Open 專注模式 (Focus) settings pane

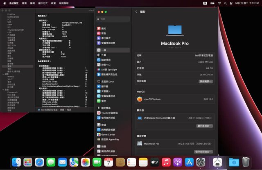click(106, 38)
